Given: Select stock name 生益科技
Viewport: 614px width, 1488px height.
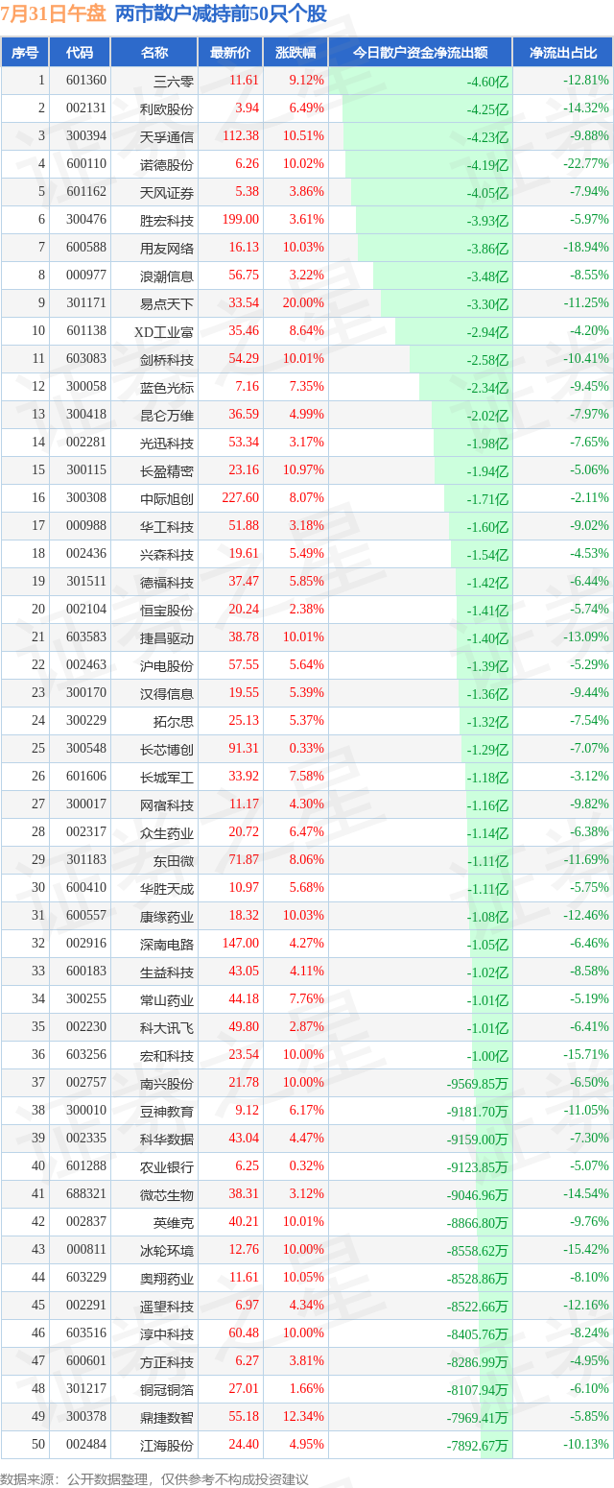Looking at the screenshot, I should tap(167, 972).
